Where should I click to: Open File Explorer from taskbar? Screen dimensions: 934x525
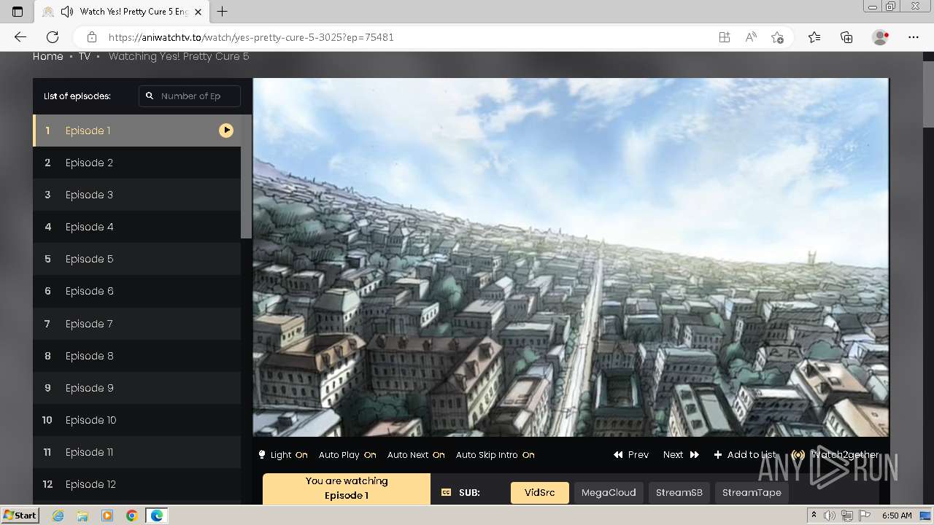82,516
